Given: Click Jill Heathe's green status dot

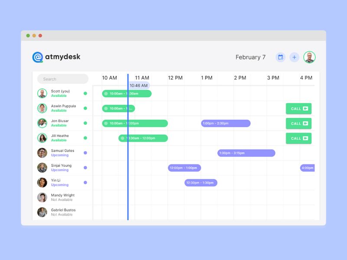Looking at the screenshot, I should (85, 138).
